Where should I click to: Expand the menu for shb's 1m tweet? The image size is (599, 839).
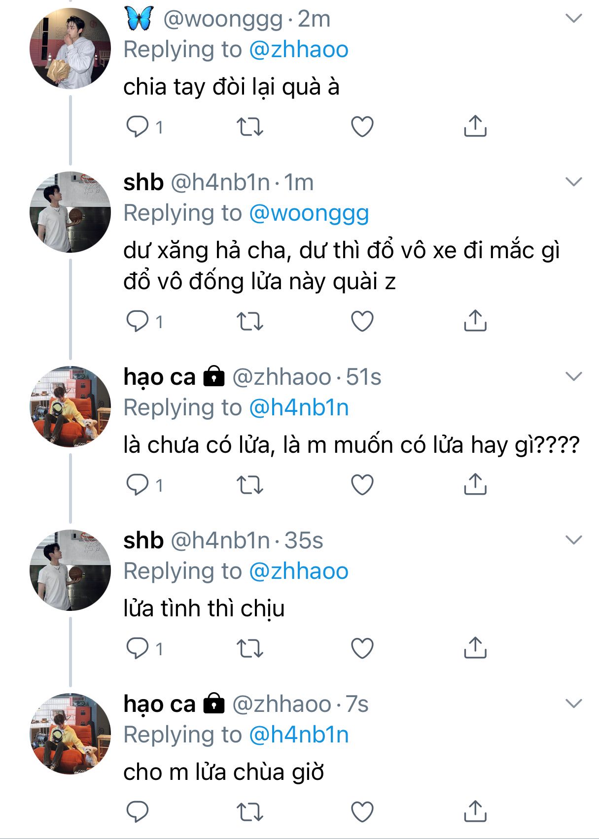(574, 182)
